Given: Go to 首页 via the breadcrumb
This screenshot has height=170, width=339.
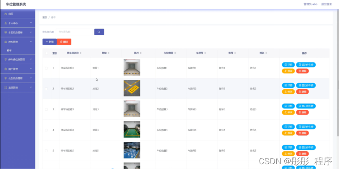Looking at the screenshot, I should (x=44, y=17).
